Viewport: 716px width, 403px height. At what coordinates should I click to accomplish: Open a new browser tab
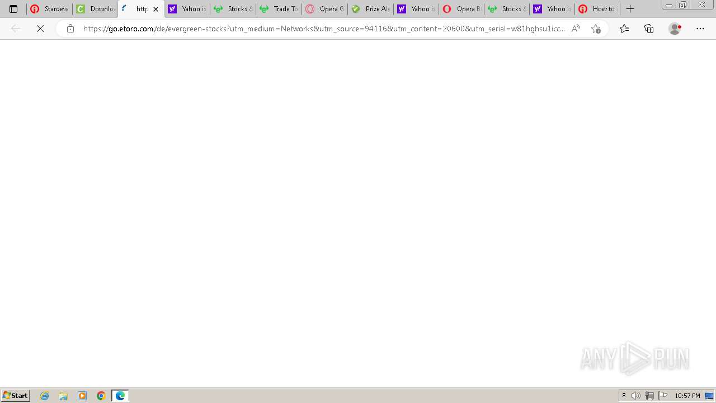click(630, 9)
